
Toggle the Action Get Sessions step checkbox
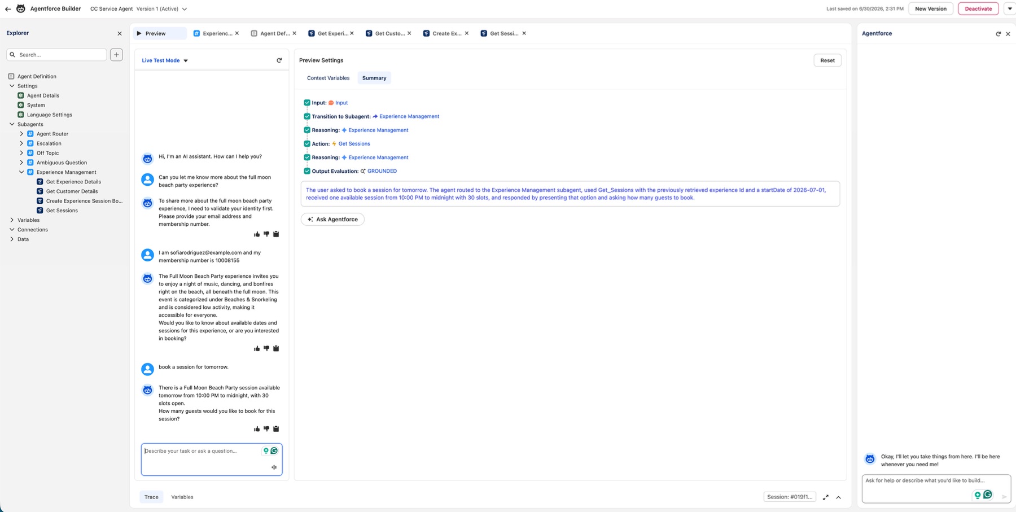[x=307, y=144]
